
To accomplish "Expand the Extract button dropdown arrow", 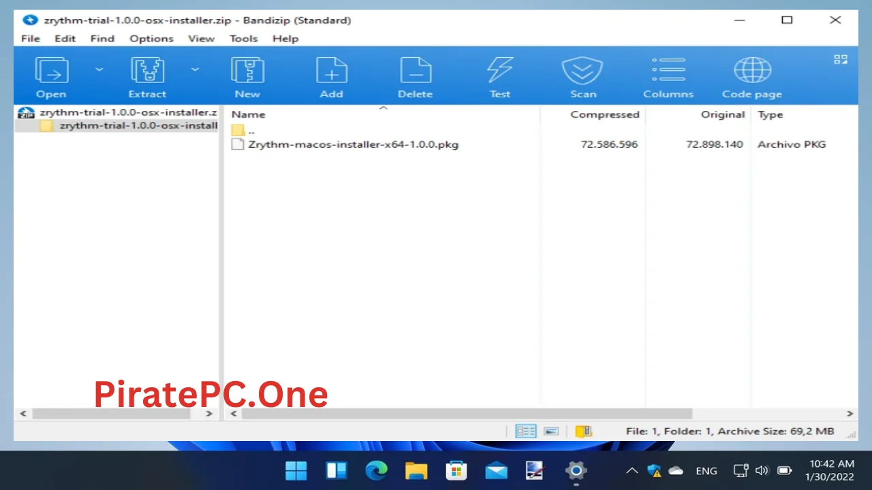I will [195, 69].
